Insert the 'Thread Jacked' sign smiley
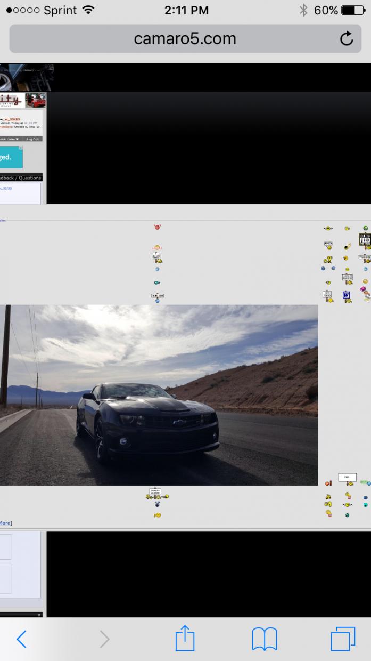This screenshot has width=371, height=661. click(156, 494)
